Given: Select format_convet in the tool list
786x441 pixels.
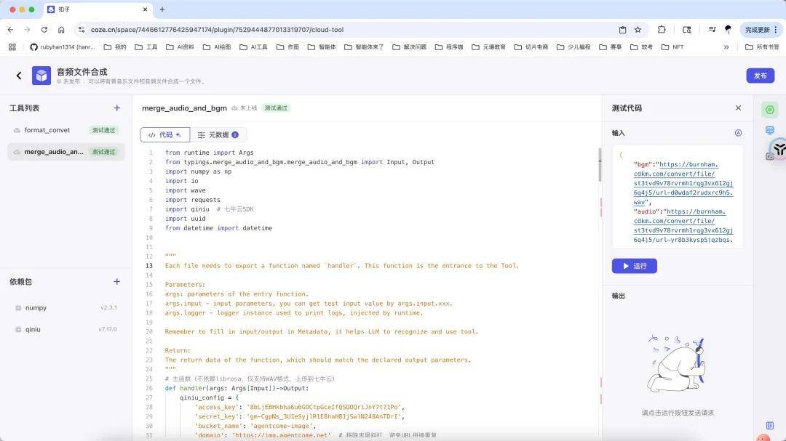Looking at the screenshot, I should click(x=47, y=130).
